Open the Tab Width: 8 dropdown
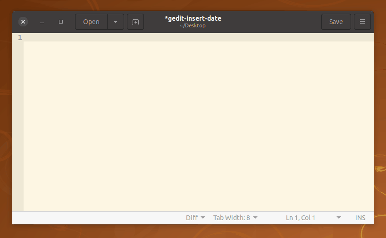Image resolution: width=386 pixels, height=238 pixels. [x=235, y=218]
